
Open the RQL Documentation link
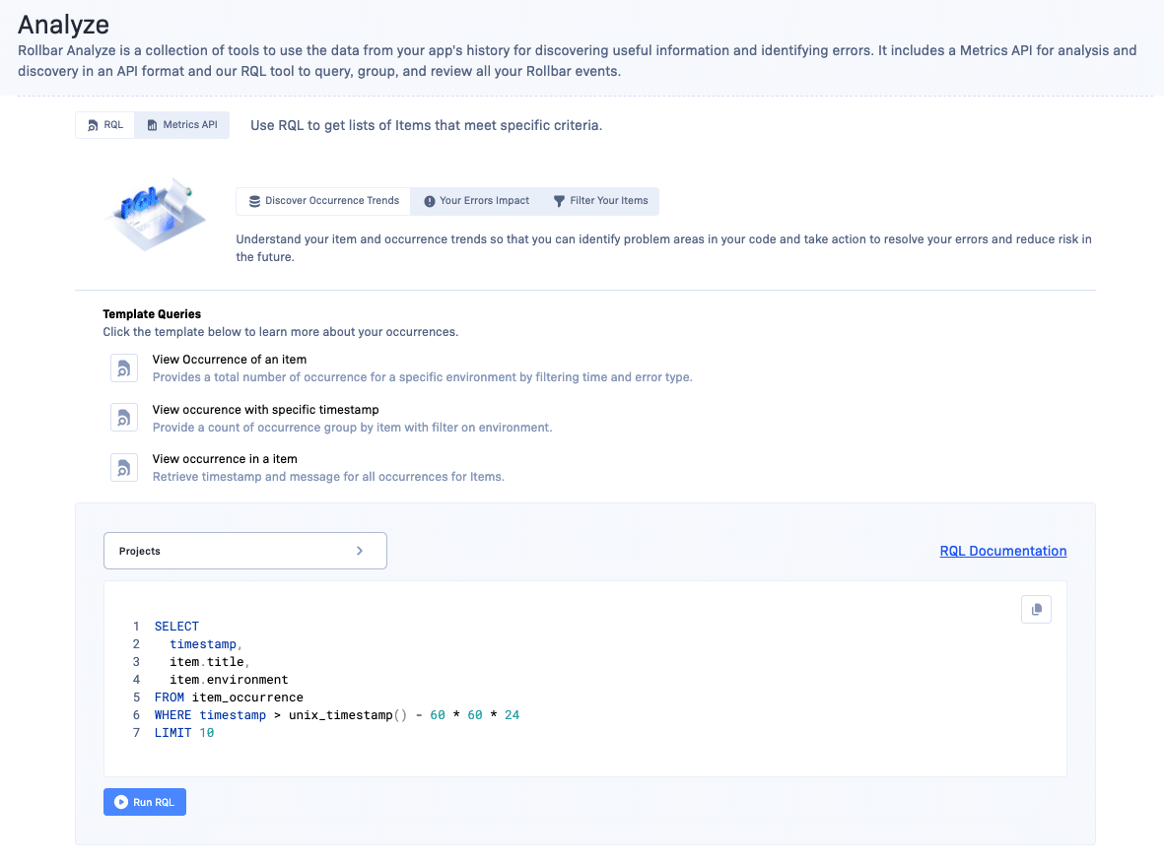(1002, 551)
